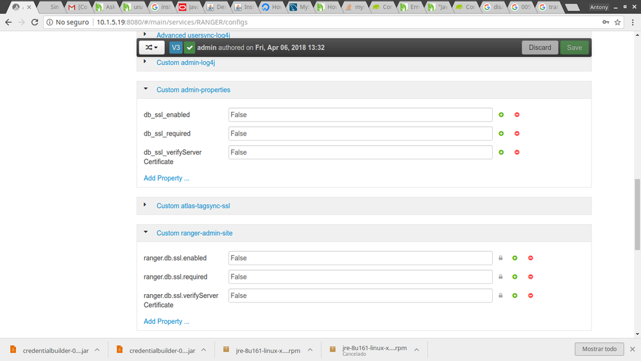Image resolution: width=641 pixels, height=361 pixels.
Task: Open Chrome three-dot menu
Action: [633, 22]
